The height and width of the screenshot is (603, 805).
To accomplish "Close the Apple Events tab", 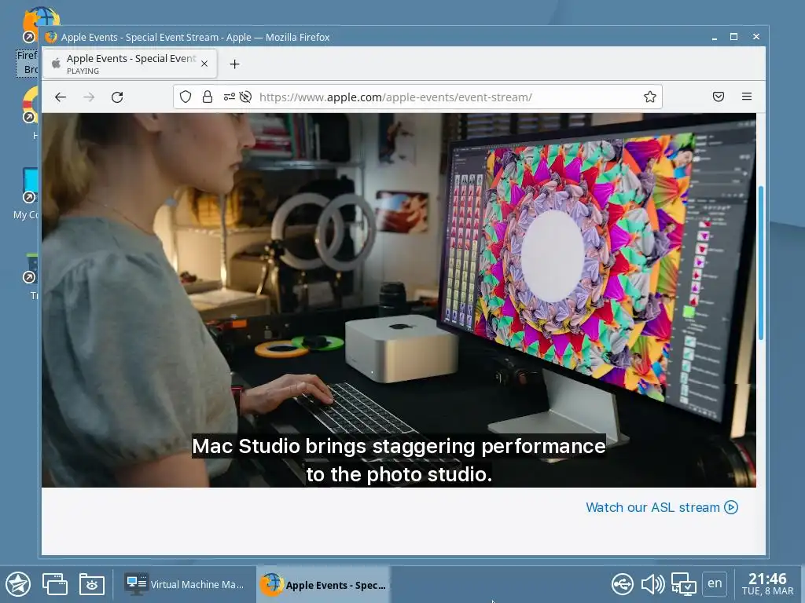I will tap(204, 64).
